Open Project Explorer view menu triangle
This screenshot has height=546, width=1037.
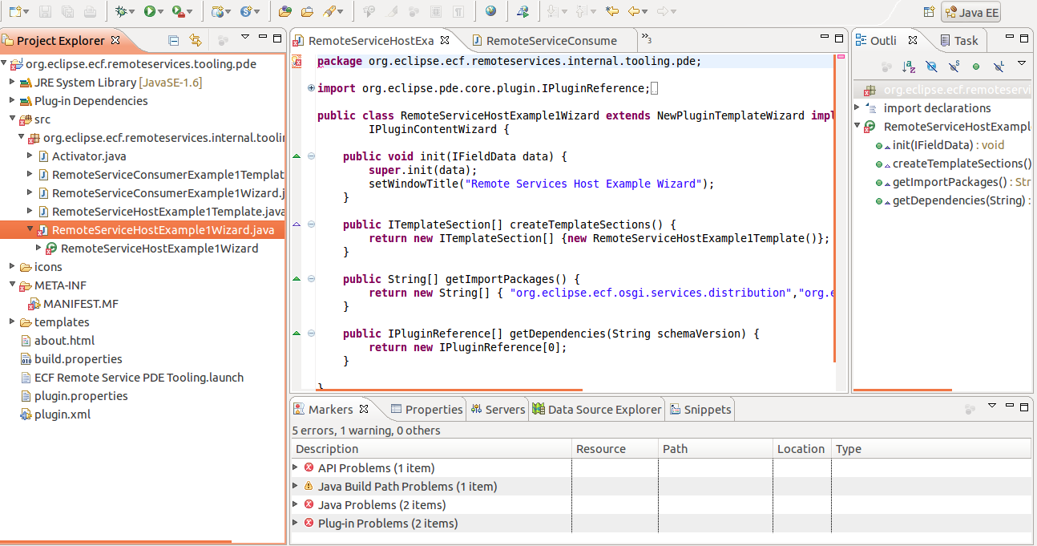(245, 38)
